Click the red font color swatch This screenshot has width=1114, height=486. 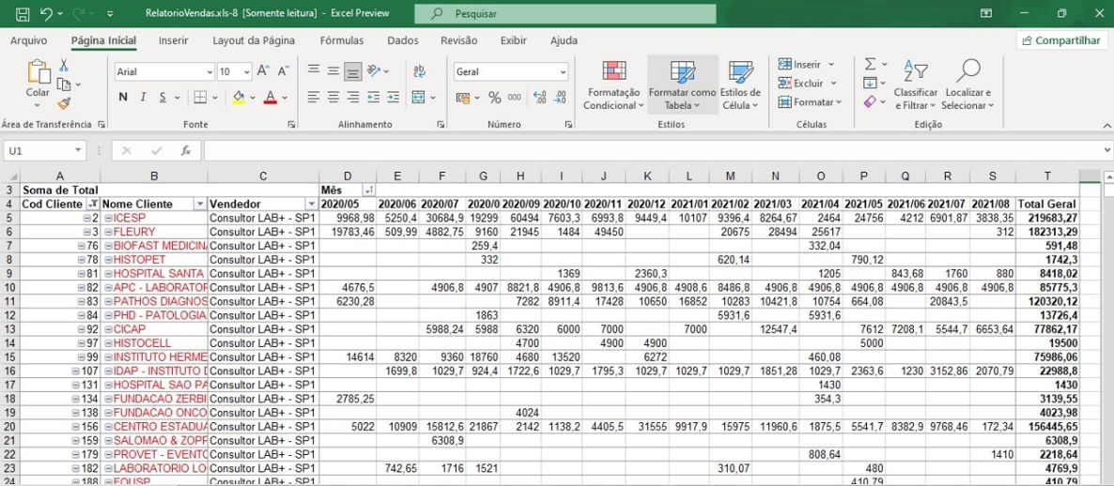pos(271,98)
